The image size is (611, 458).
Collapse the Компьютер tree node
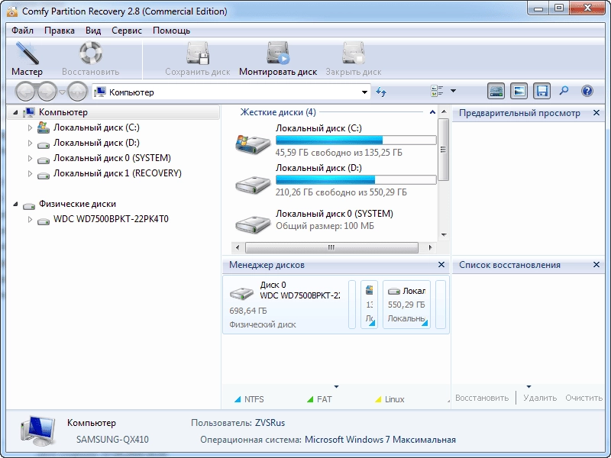(x=15, y=112)
